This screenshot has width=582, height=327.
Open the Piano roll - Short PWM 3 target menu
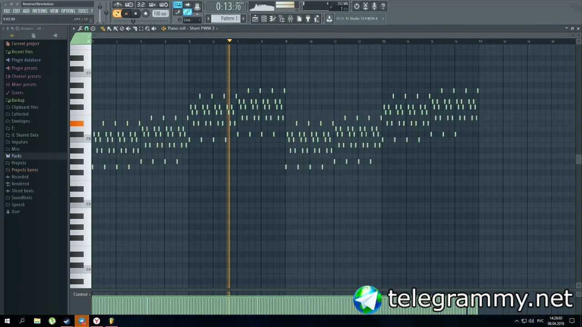click(191, 29)
